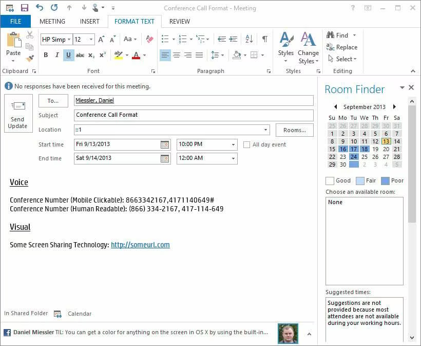Click the red Font Color swatch button

click(x=137, y=56)
